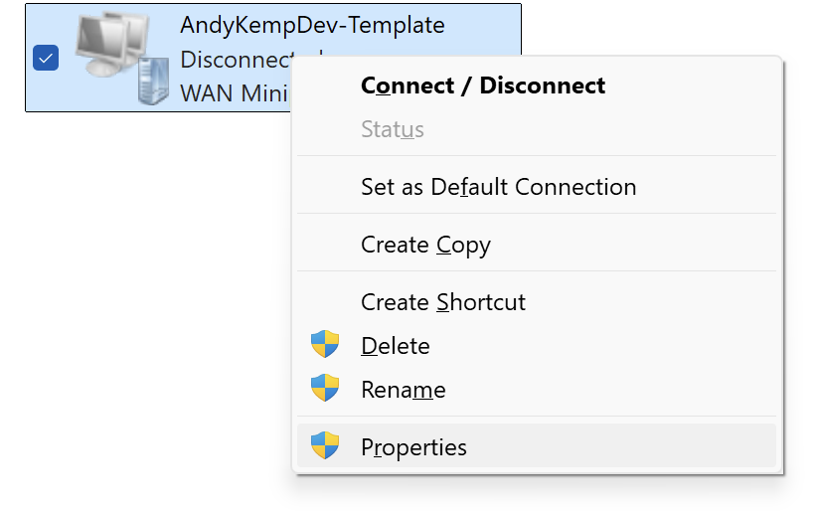
Task: Click the UAC shield icon beside Rename
Action: coord(325,388)
